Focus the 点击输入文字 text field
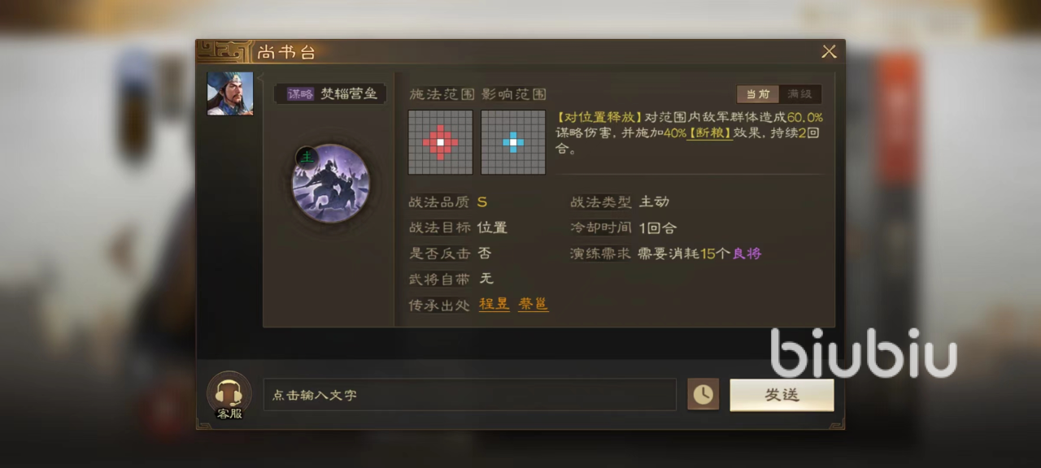Image resolution: width=1041 pixels, height=468 pixels. 469,395
